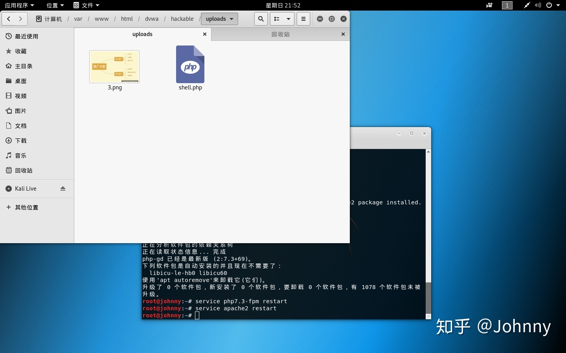Open 文档 documents in the sidebar

point(37,126)
